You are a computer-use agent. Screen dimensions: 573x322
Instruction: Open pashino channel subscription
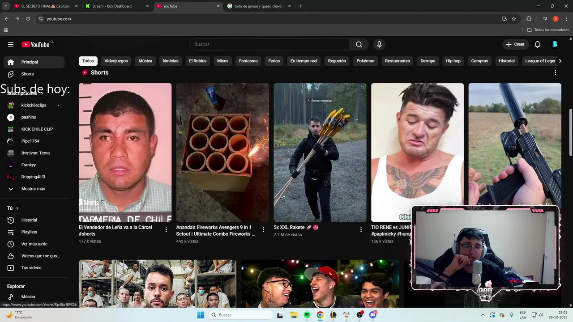(x=34, y=117)
